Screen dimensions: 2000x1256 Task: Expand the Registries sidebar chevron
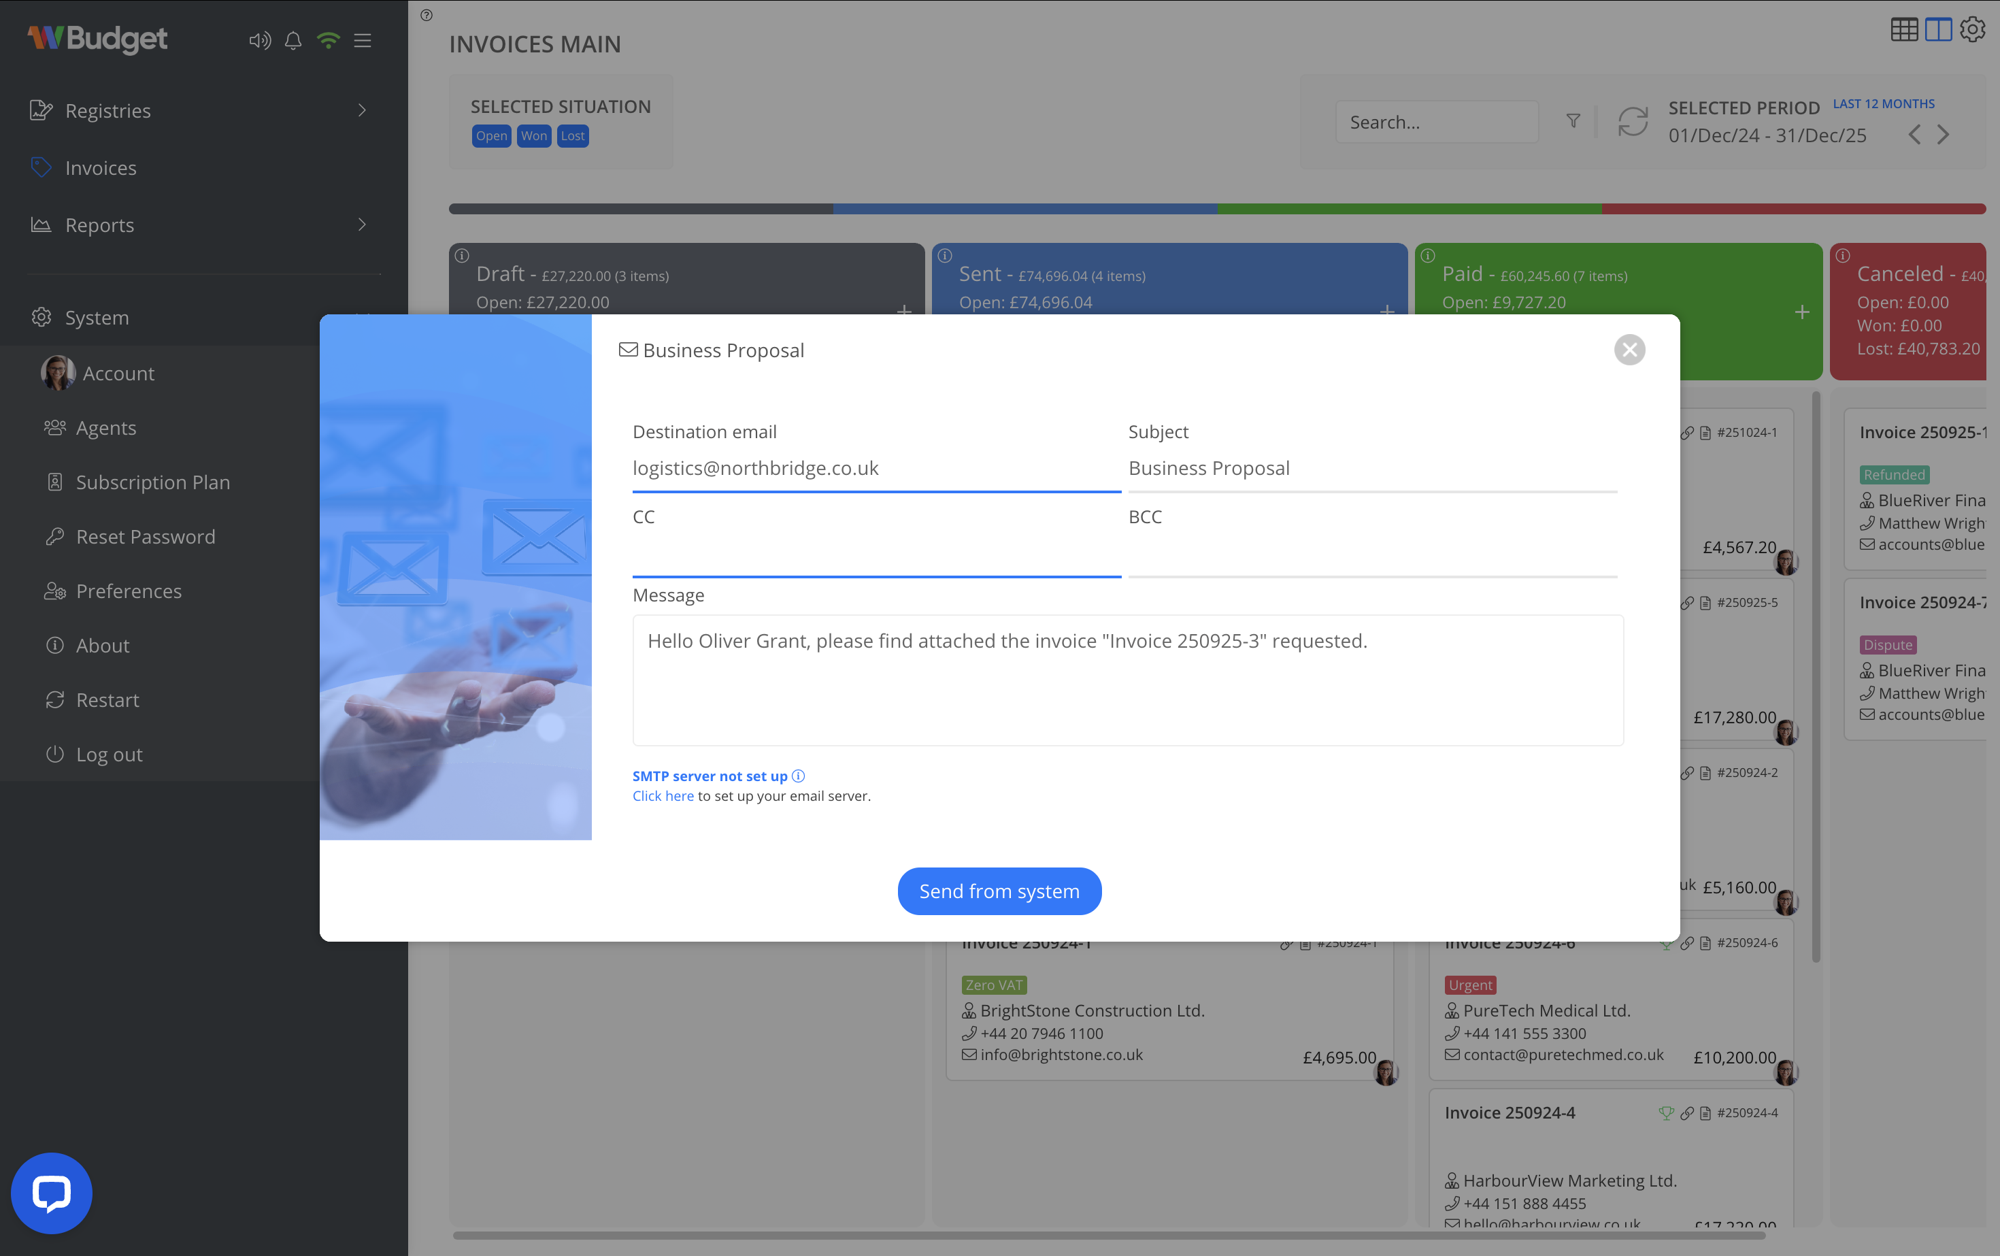[x=362, y=110]
